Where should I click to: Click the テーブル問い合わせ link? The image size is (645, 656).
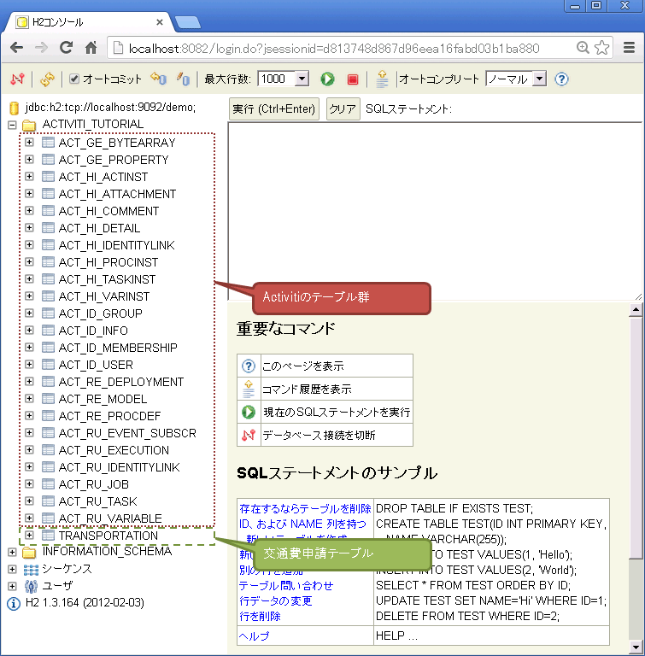(286, 586)
